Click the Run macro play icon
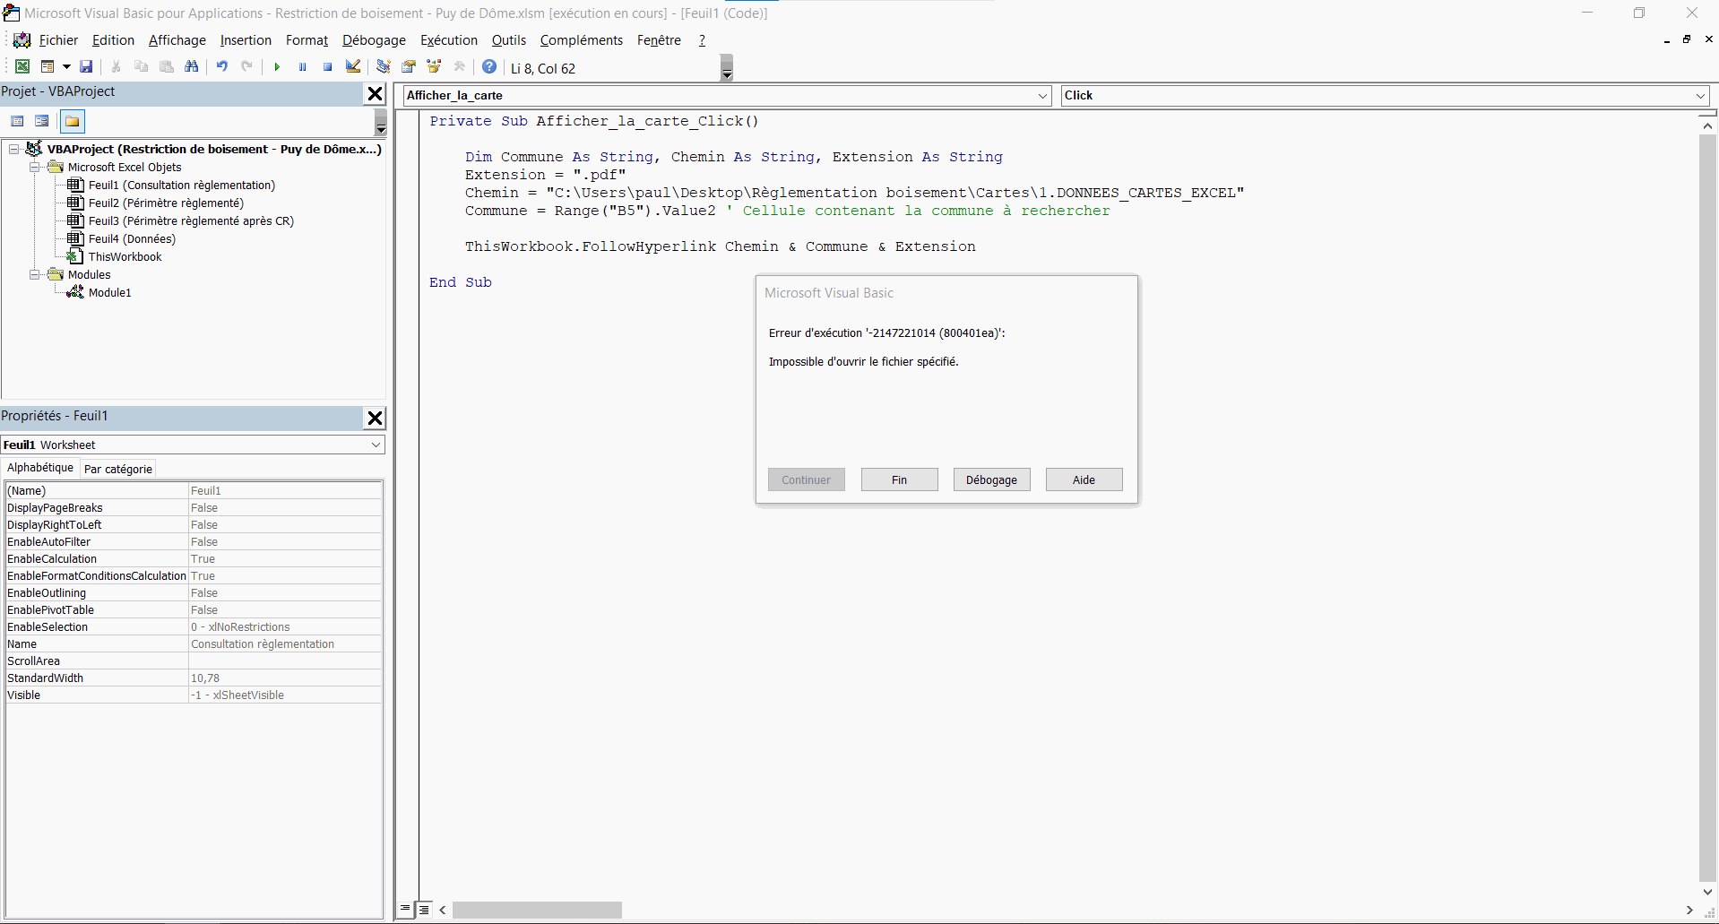 (x=277, y=67)
